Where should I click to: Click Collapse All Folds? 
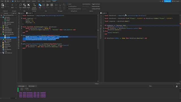(96, 9)
